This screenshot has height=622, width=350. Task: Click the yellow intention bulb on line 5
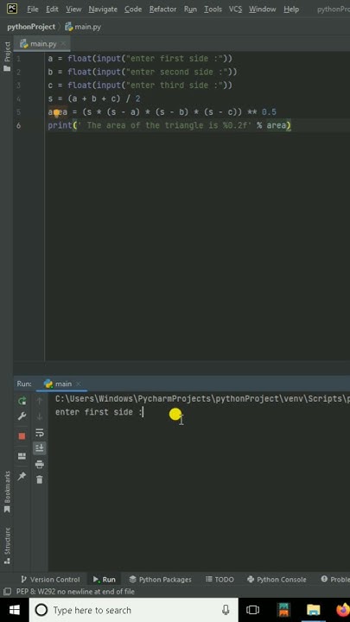(x=56, y=113)
